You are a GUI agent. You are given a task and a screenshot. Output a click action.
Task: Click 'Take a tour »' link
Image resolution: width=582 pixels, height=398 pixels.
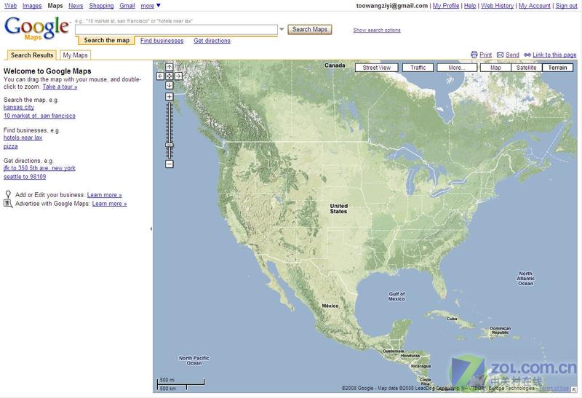click(60, 87)
